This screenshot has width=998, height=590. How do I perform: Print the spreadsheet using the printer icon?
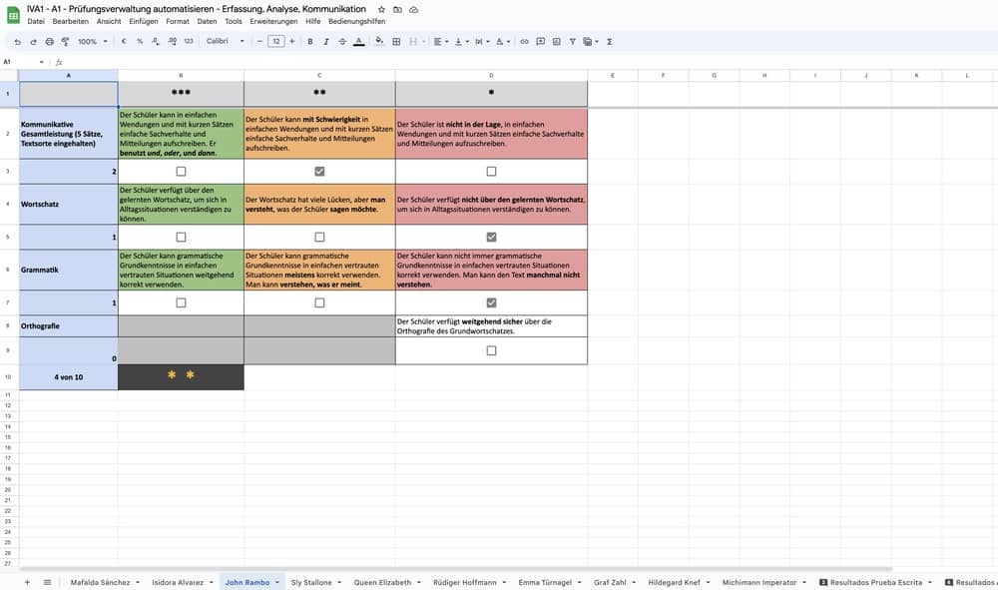click(49, 41)
